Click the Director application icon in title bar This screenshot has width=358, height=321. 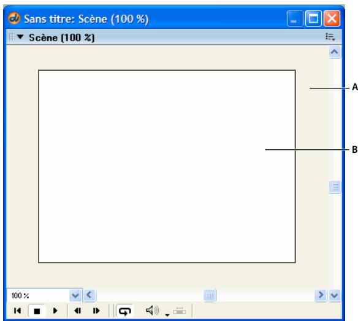pyautogui.click(x=14, y=18)
